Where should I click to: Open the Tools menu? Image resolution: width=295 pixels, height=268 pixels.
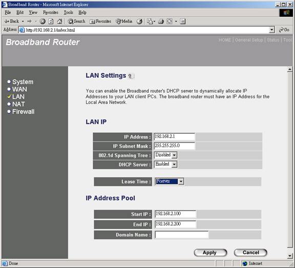69,12
